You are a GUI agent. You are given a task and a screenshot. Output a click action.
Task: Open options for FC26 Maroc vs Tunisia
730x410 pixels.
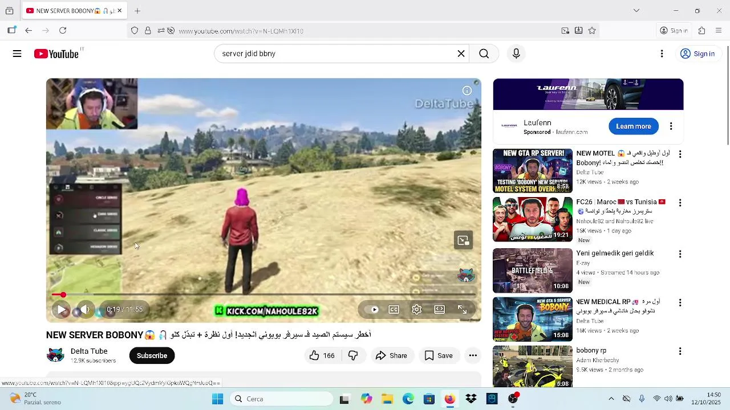(x=680, y=203)
